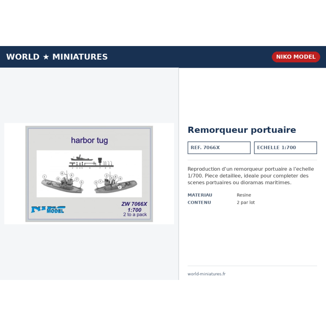
Task: Click the CONTENU label
Action: pos(199,203)
